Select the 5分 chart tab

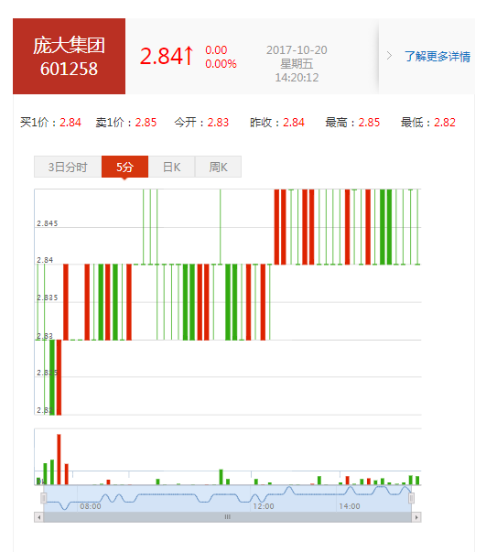coord(124,167)
